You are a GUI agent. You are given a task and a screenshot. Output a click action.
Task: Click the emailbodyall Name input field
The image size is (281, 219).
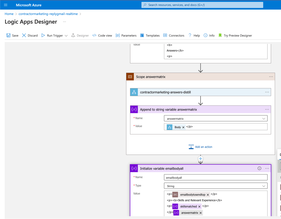point(216,177)
